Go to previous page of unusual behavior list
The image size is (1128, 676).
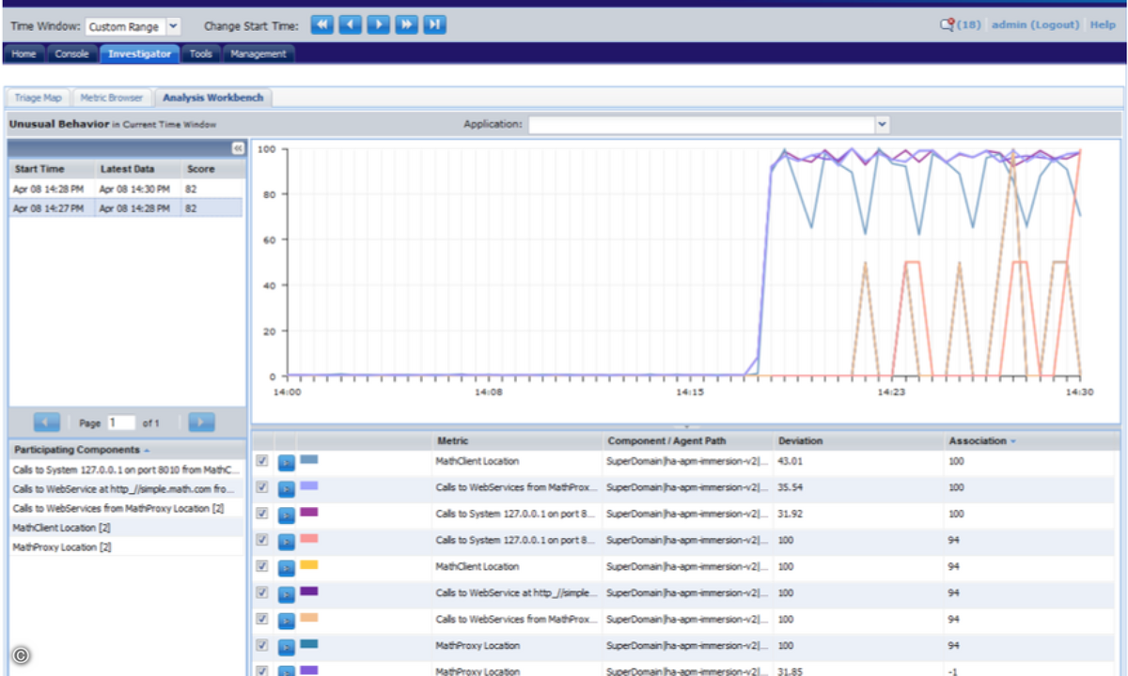[47, 422]
